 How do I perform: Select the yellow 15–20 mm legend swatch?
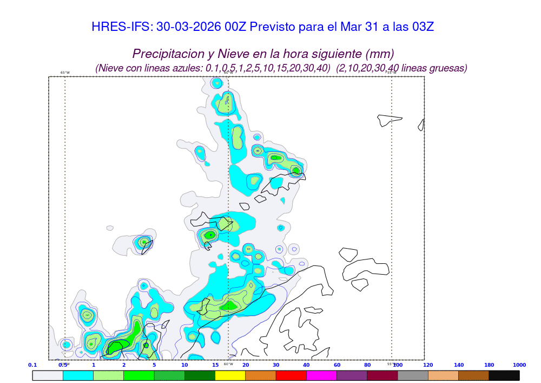(230, 375)
